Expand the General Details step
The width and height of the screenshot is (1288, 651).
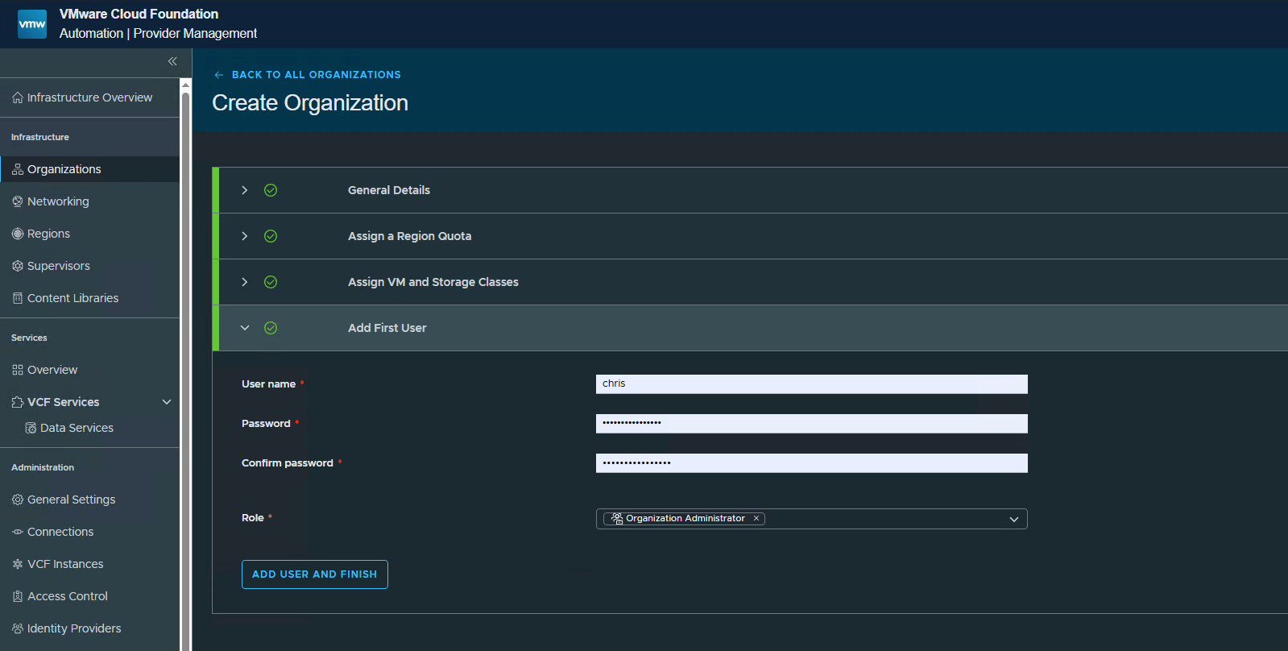tap(245, 190)
